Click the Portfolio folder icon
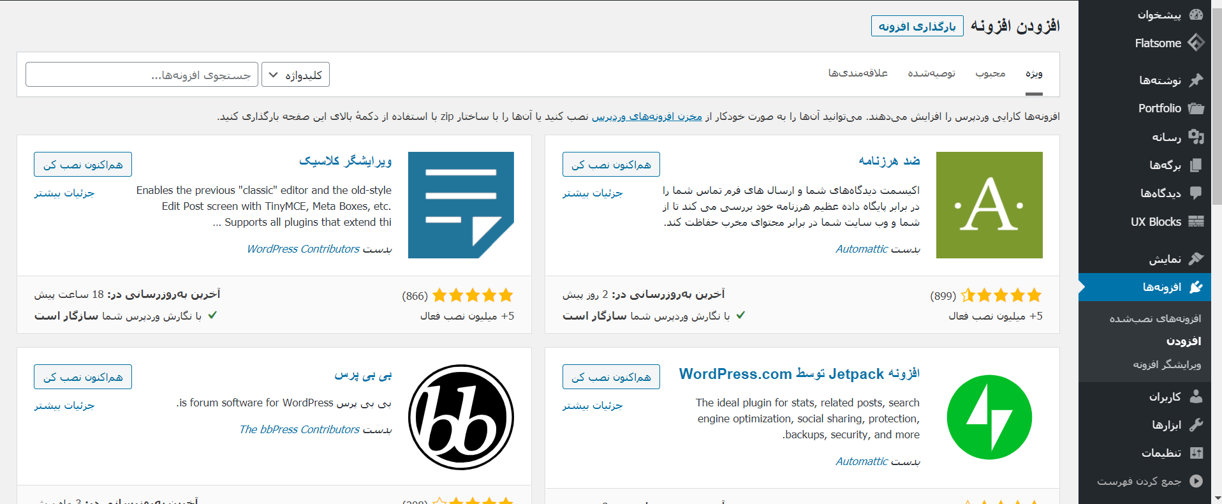The width and height of the screenshot is (1222, 504). point(1196,108)
